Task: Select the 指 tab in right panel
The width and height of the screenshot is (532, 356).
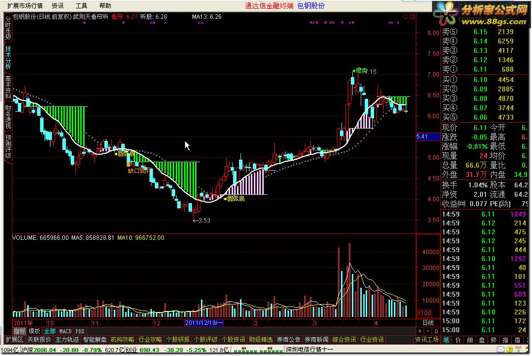Action: click(x=506, y=340)
